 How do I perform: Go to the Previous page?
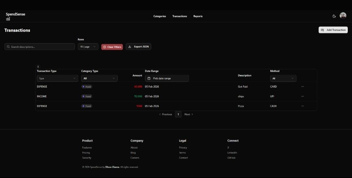point(166,114)
